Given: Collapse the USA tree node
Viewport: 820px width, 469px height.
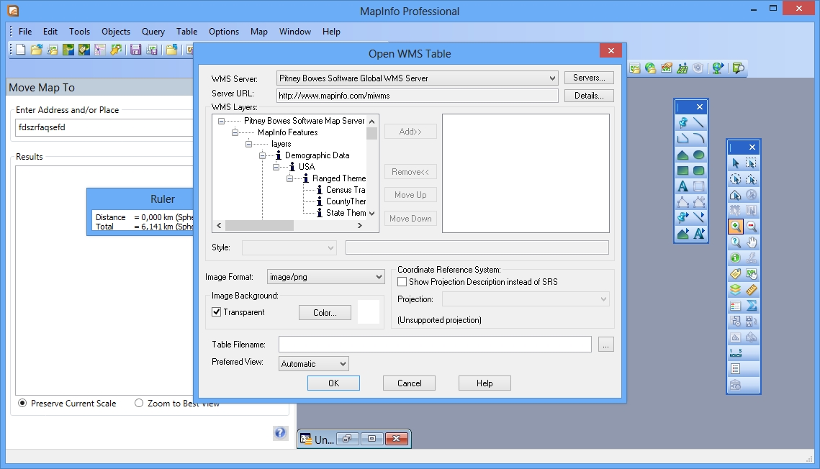Looking at the screenshot, I should point(276,167).
